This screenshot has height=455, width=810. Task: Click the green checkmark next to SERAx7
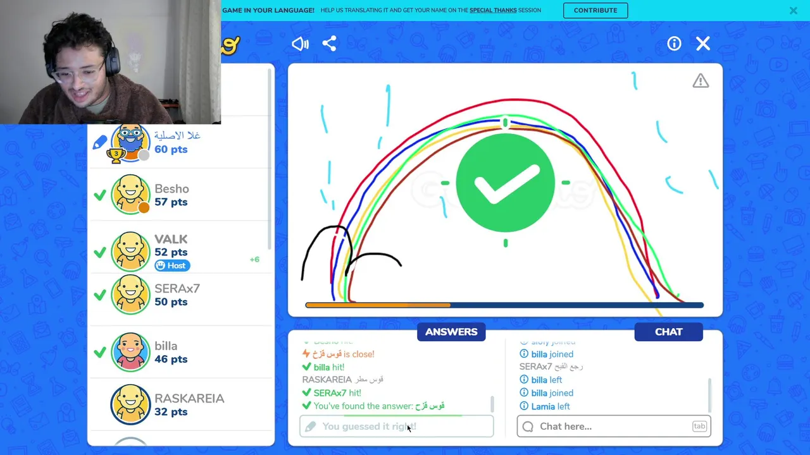point(99,295)
